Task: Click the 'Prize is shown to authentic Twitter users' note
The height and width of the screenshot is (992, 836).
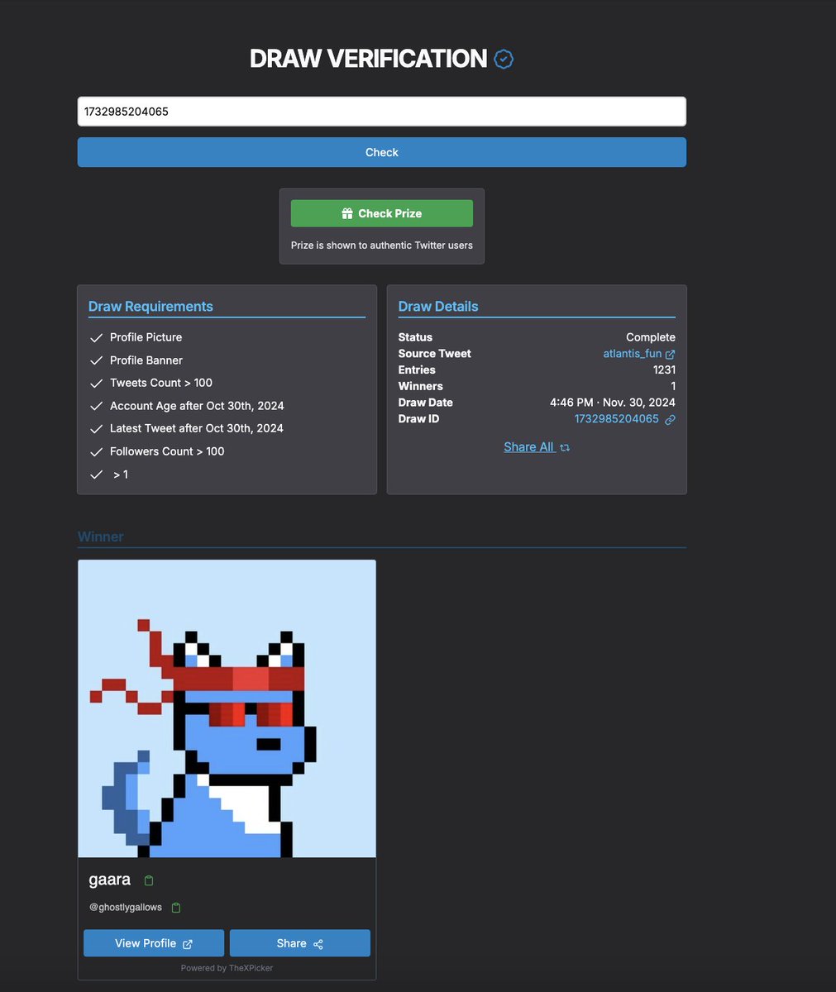Action: coord(382,246)
